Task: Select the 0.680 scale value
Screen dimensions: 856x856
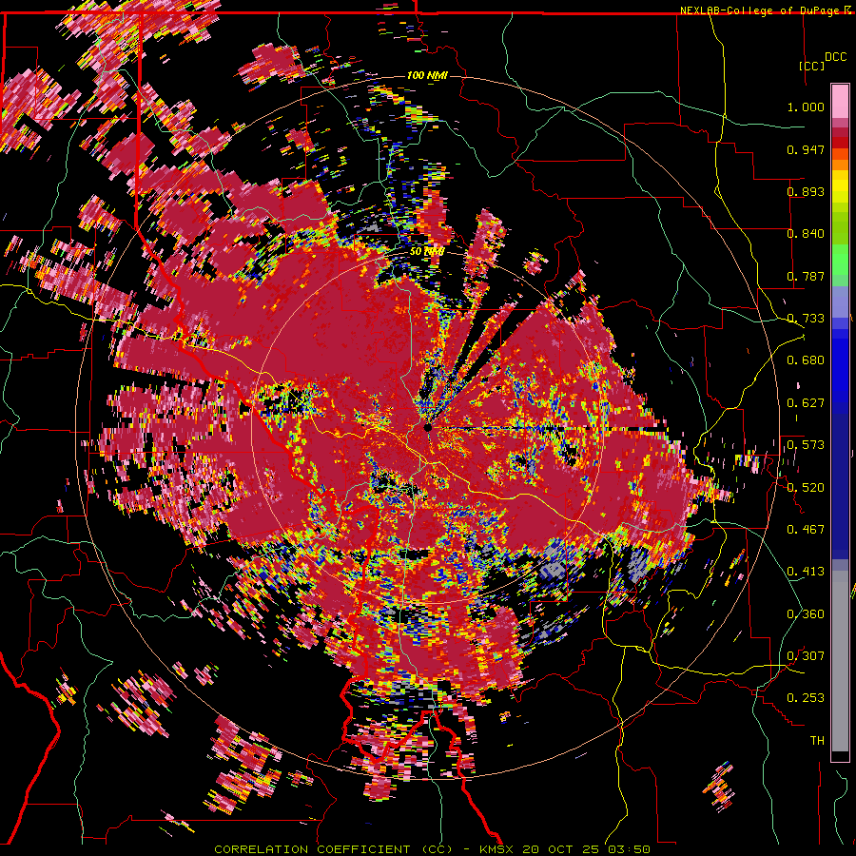Action: (806, 360)
